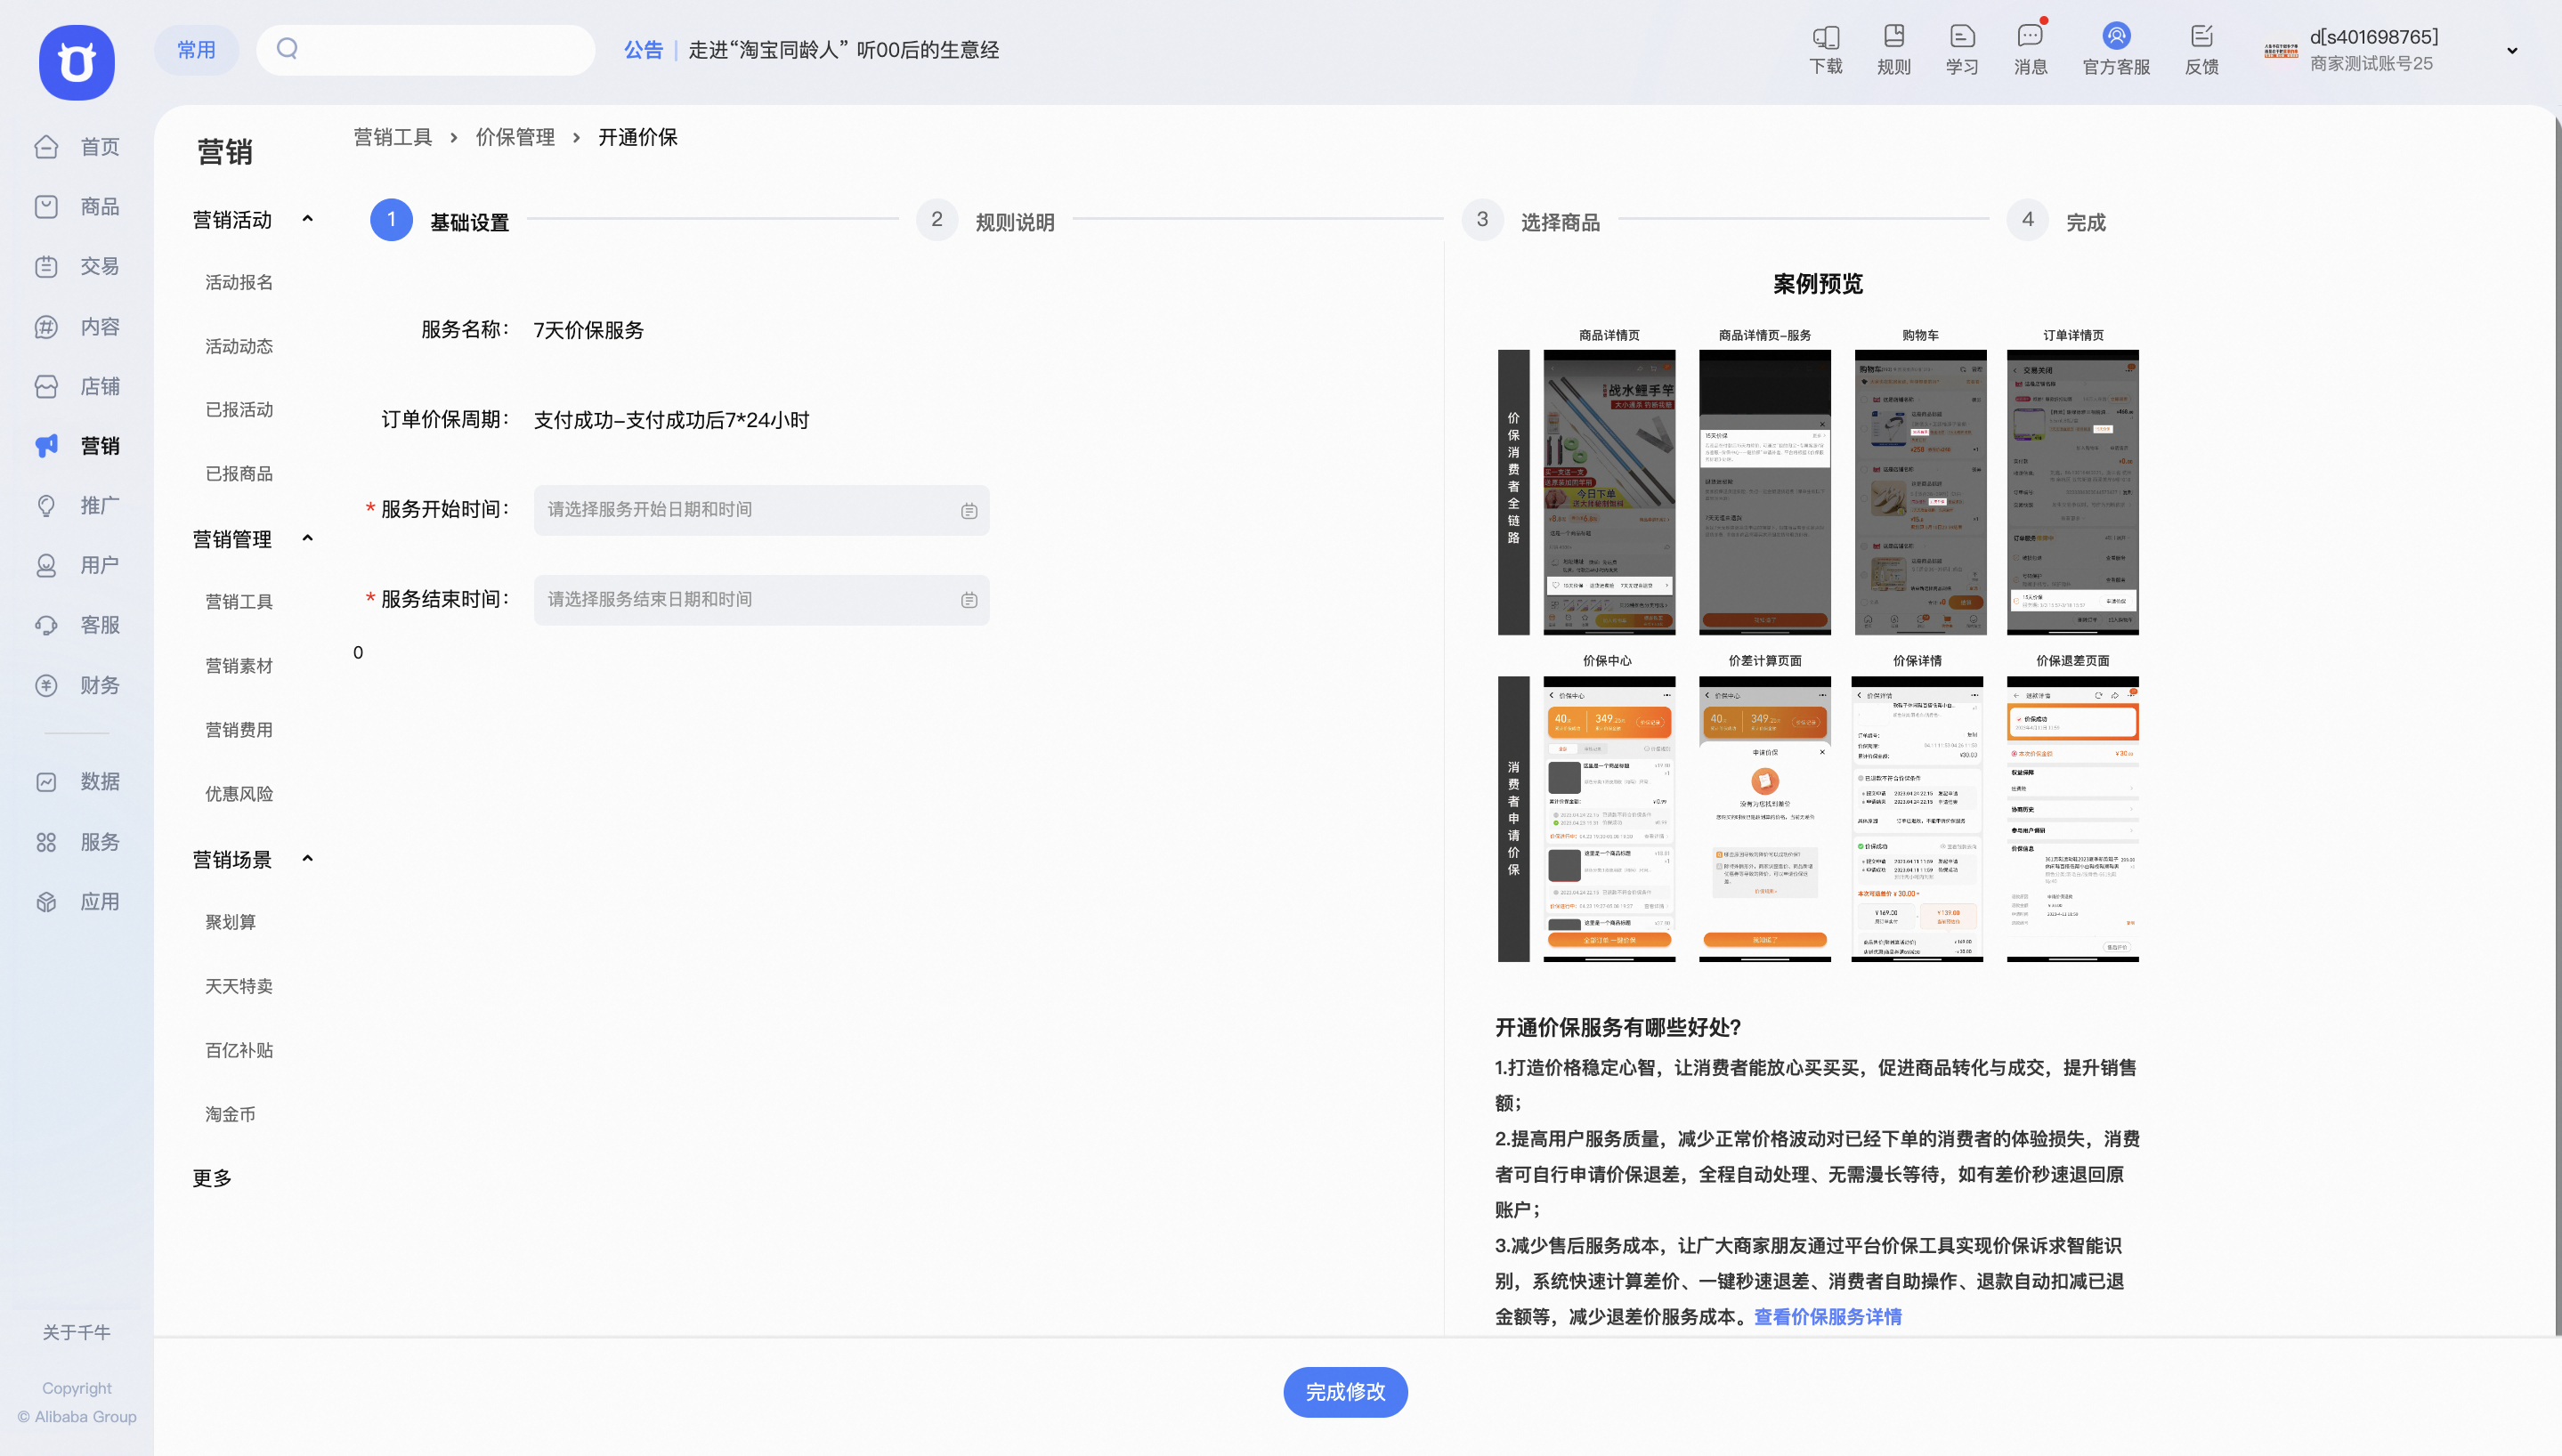
Task: Open the 内容 content sidebar item
Action: pos(77,327)
